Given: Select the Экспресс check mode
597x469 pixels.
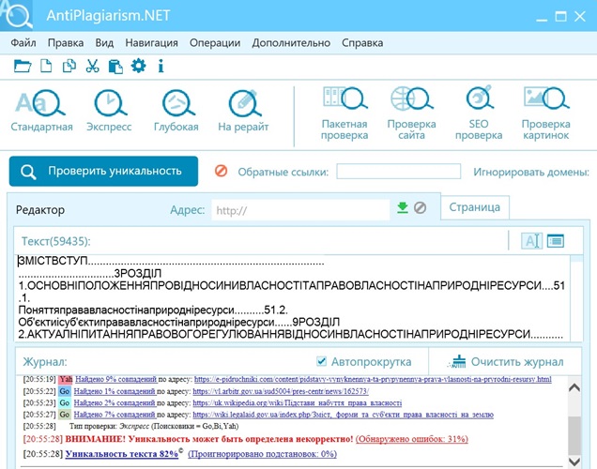Looking at the screenshot, I should click(109, 111).
